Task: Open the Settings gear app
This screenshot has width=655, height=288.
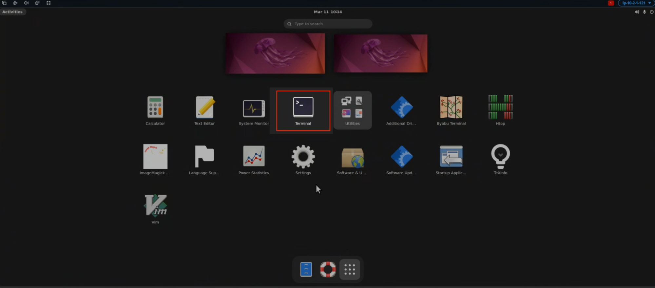Action: 303,160
